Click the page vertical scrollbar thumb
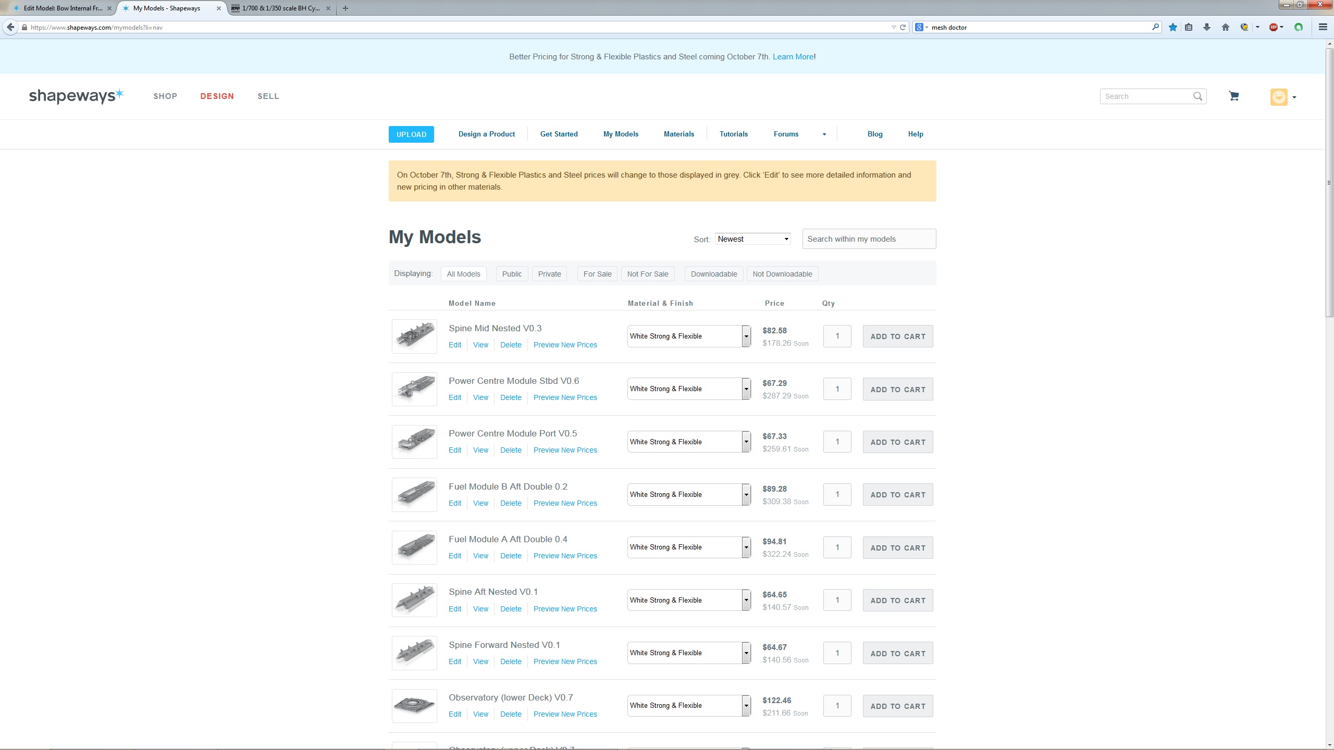 [1329, 182]
